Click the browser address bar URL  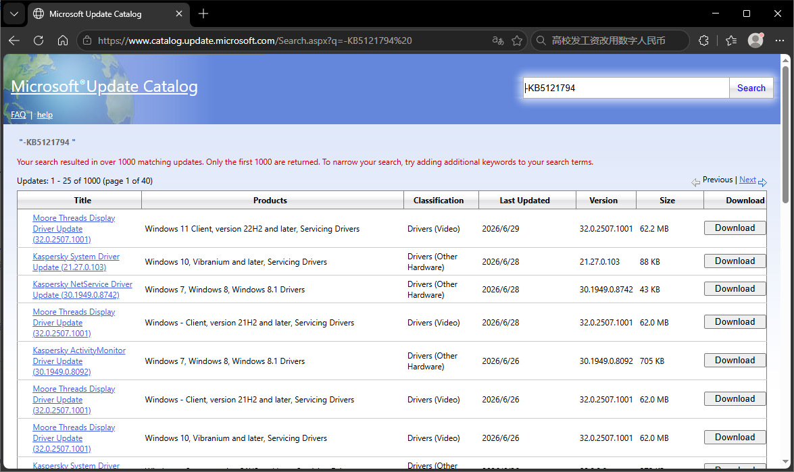[255, 41]
